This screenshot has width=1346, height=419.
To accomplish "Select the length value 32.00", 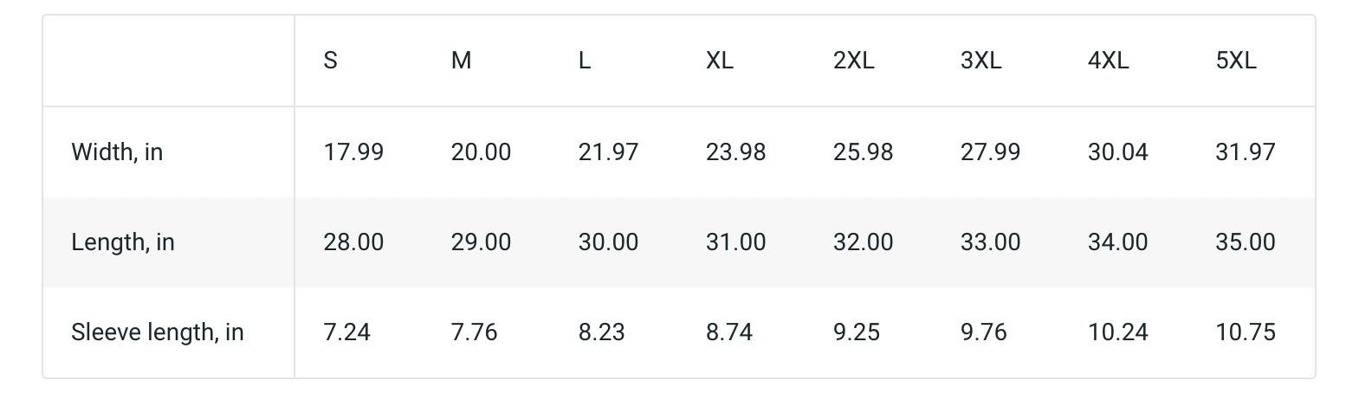I will tap(863, 242).
